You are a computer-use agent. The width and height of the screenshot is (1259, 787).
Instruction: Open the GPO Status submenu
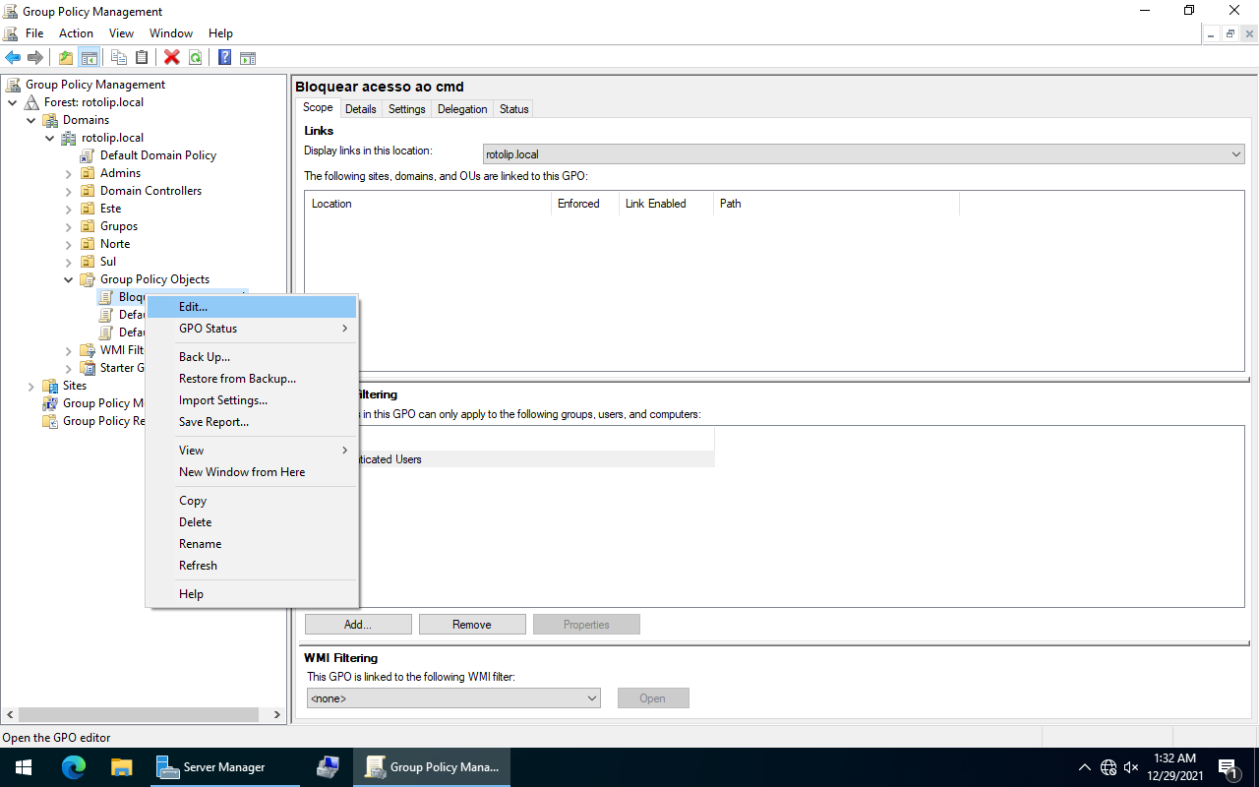click(207, 328)
